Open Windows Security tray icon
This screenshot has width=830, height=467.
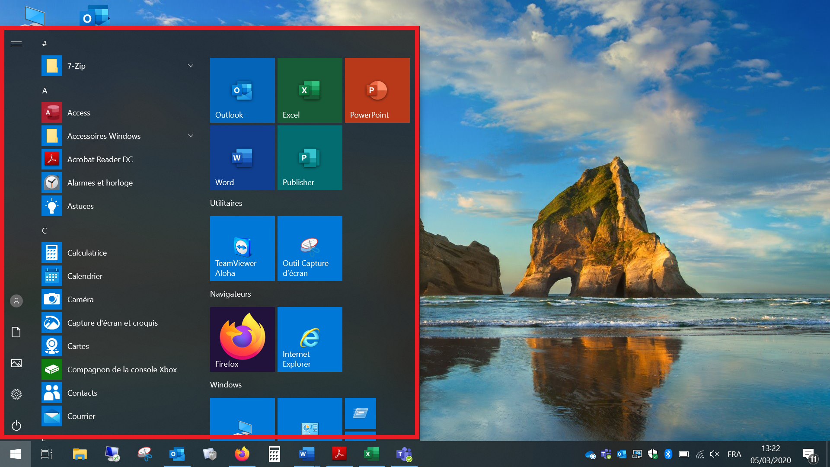(x=653, y=454)
